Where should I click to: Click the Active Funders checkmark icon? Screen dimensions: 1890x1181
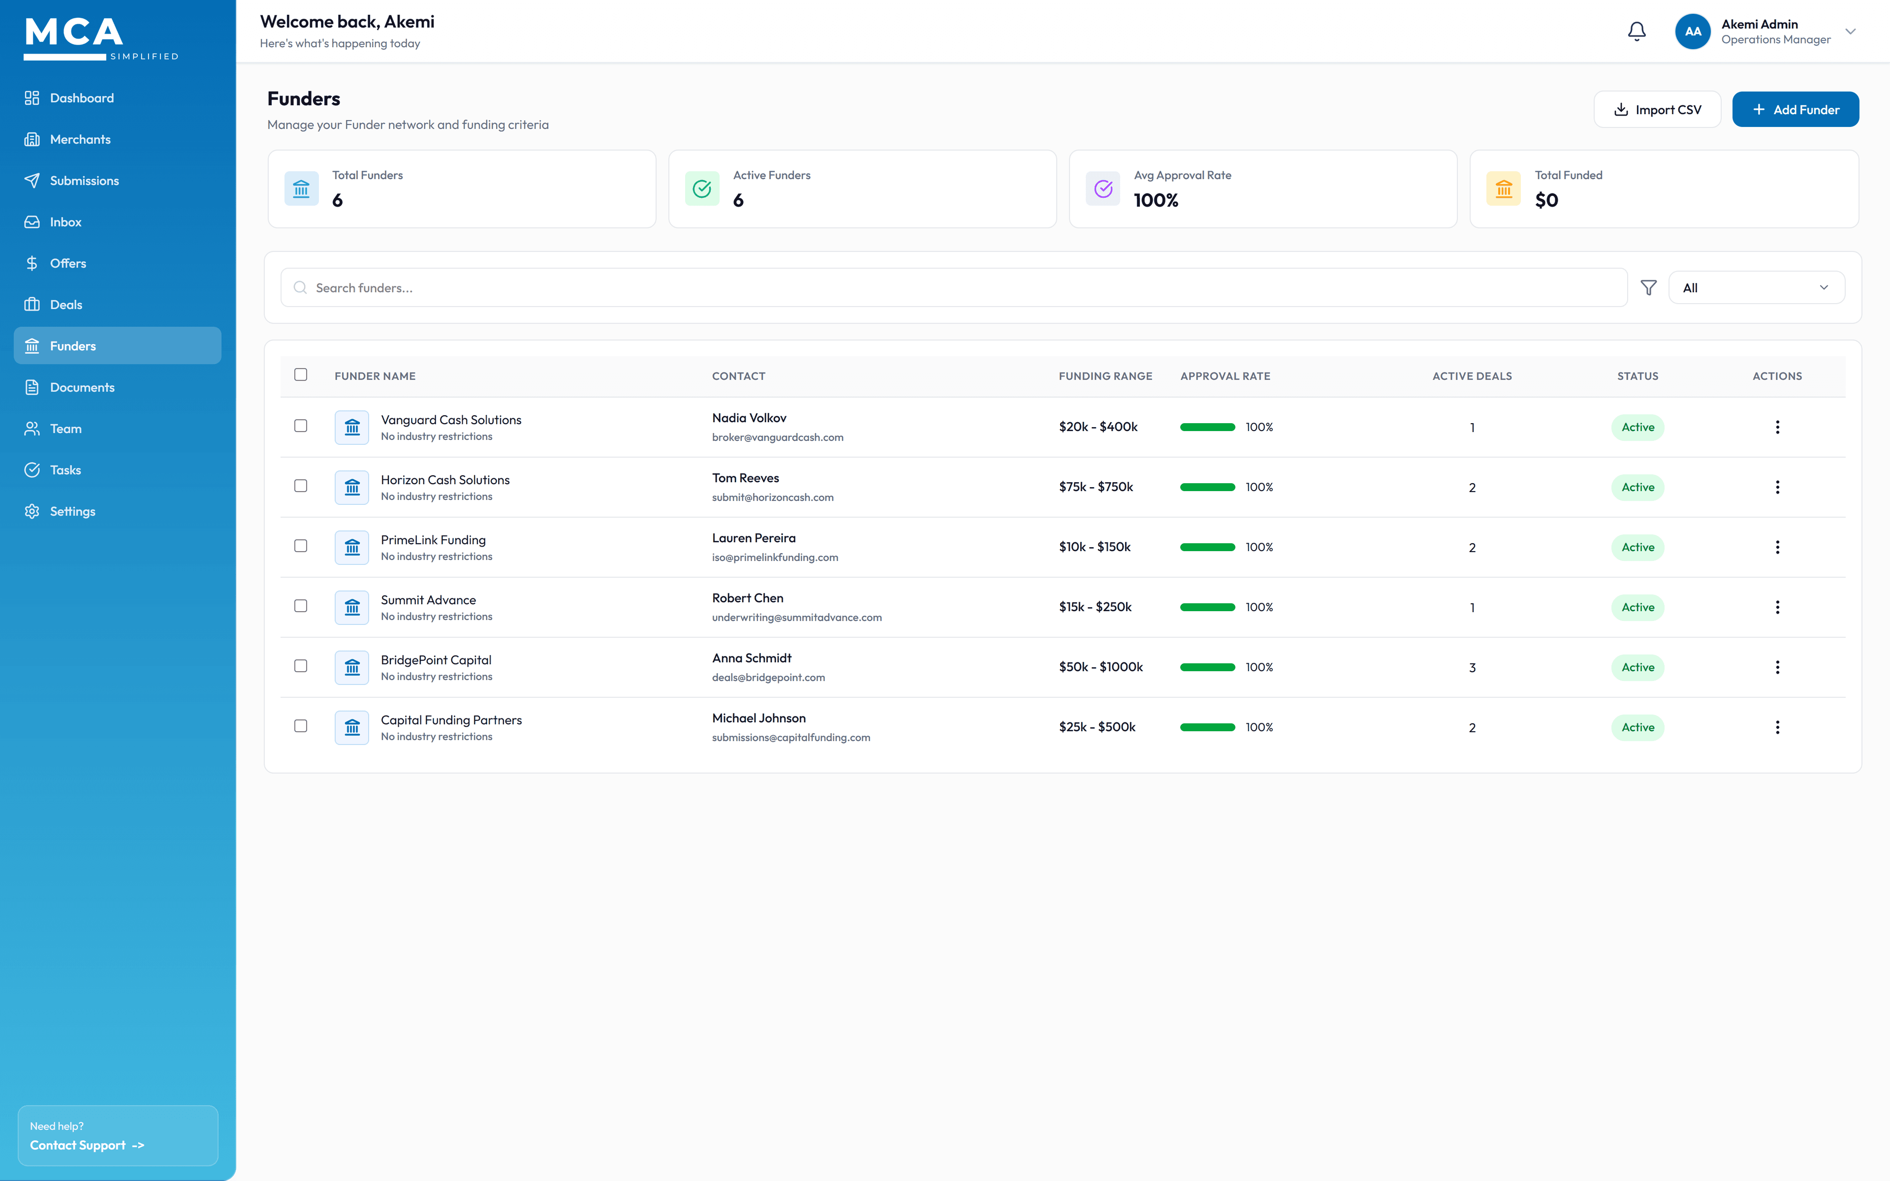(702, 188)
